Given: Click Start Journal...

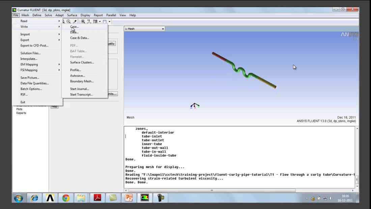Looking at the screenshot, I should [80, 89].
